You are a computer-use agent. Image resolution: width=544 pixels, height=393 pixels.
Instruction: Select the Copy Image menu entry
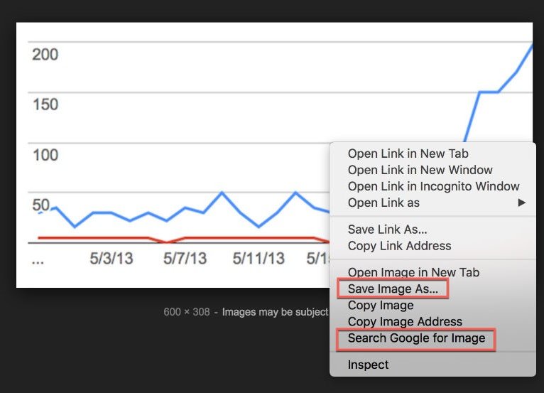point(380,306)
